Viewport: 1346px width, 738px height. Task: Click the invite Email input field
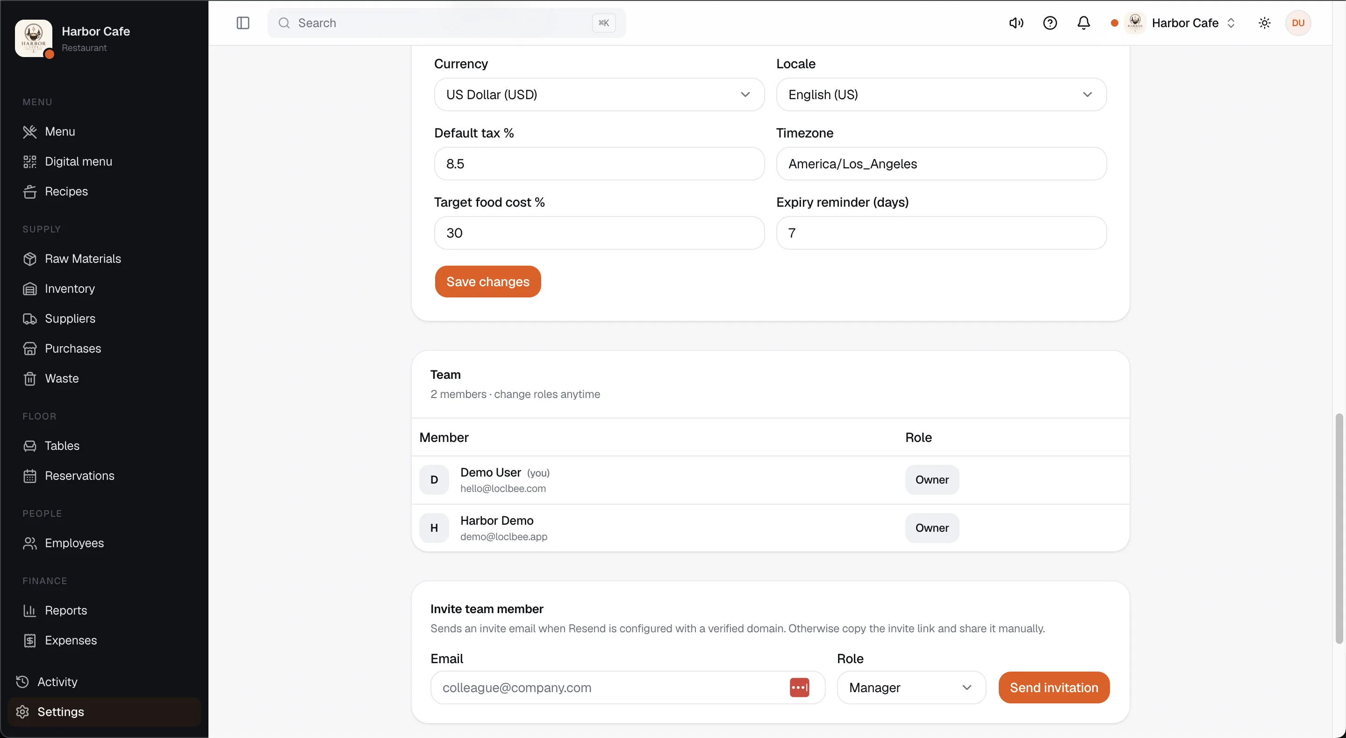pyautogui.click(x=628, y=687)
